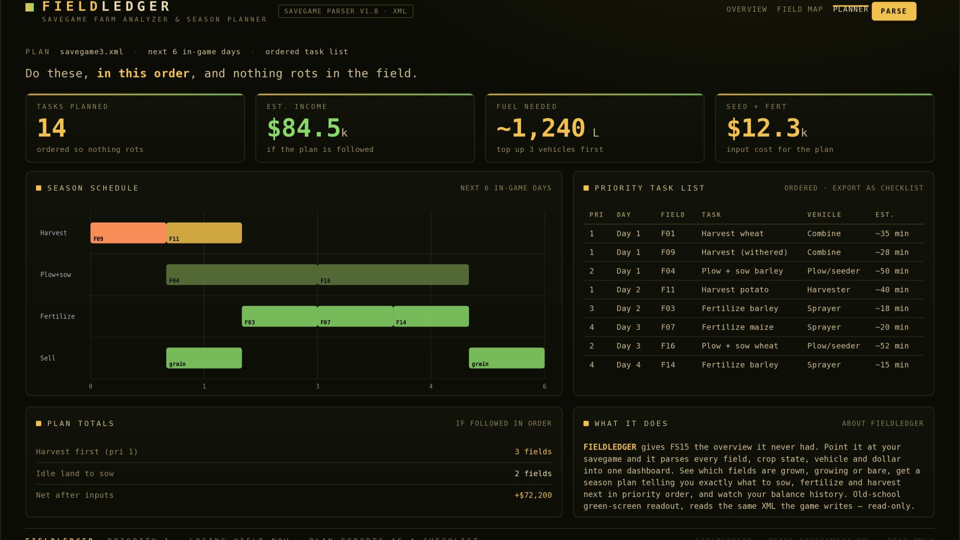Viewport: 960px width, 540px height.
Task: Click the 'Harvest' schedule row label
Action: tap(53, 233)
